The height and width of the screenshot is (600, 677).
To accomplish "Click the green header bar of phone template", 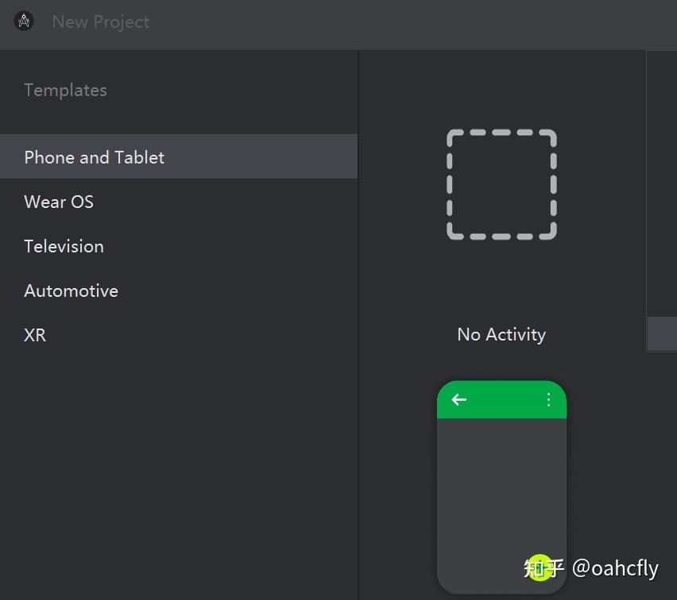I will click(x=501, y=399).
